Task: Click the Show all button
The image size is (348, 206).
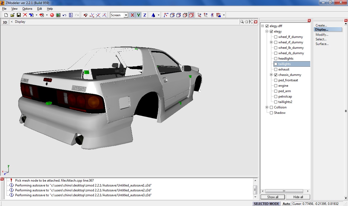Action: 273,197
